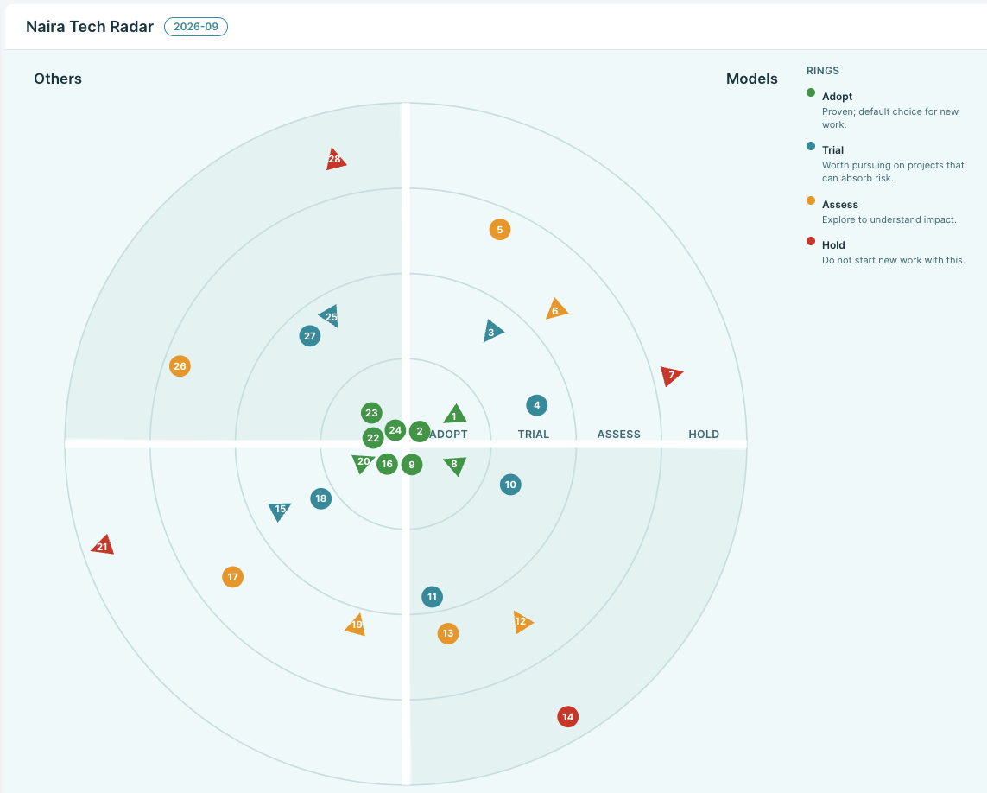Select orange circle blip 5
The height and width of the screenshot is (793, 987).
tap(500, 229)
